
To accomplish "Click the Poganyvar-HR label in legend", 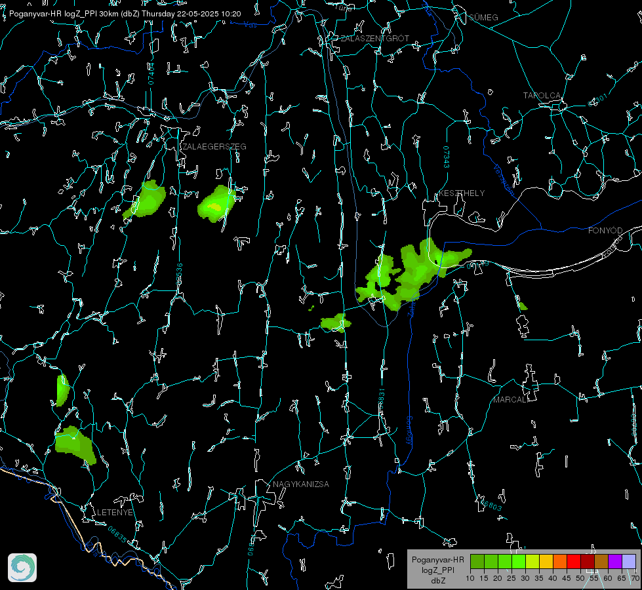I will point(437,559).
